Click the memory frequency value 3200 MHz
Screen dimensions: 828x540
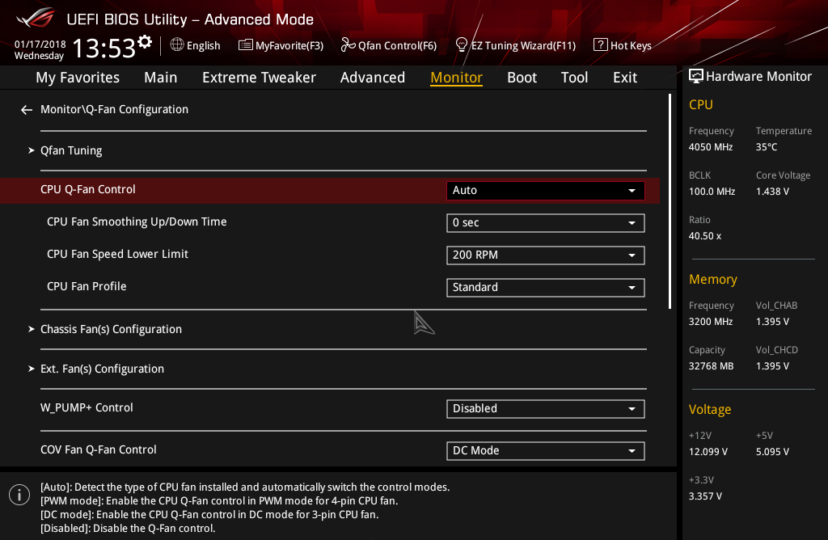[711, 322]
